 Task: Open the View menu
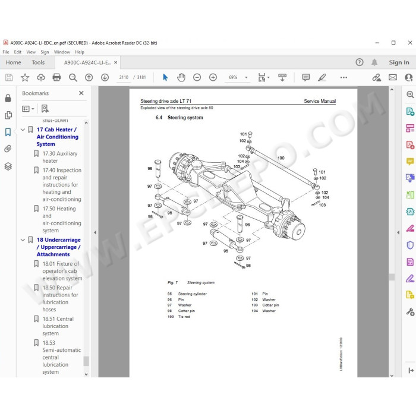[31, 52]
